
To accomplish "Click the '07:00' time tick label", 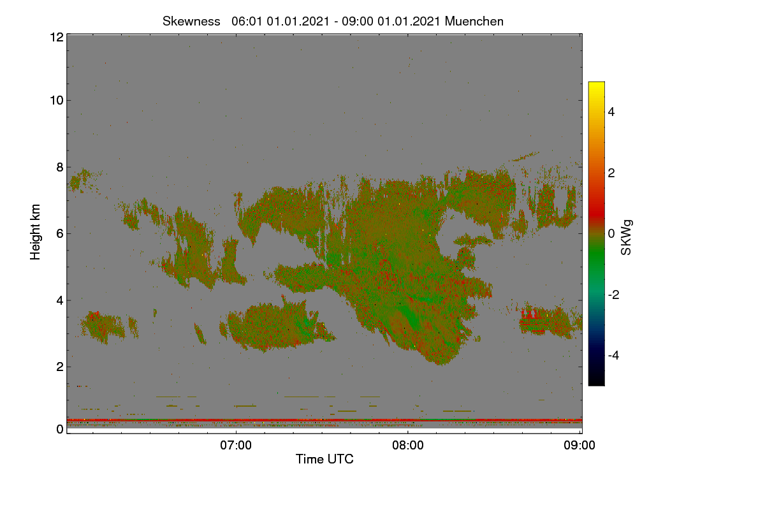I will pos(236,445).
